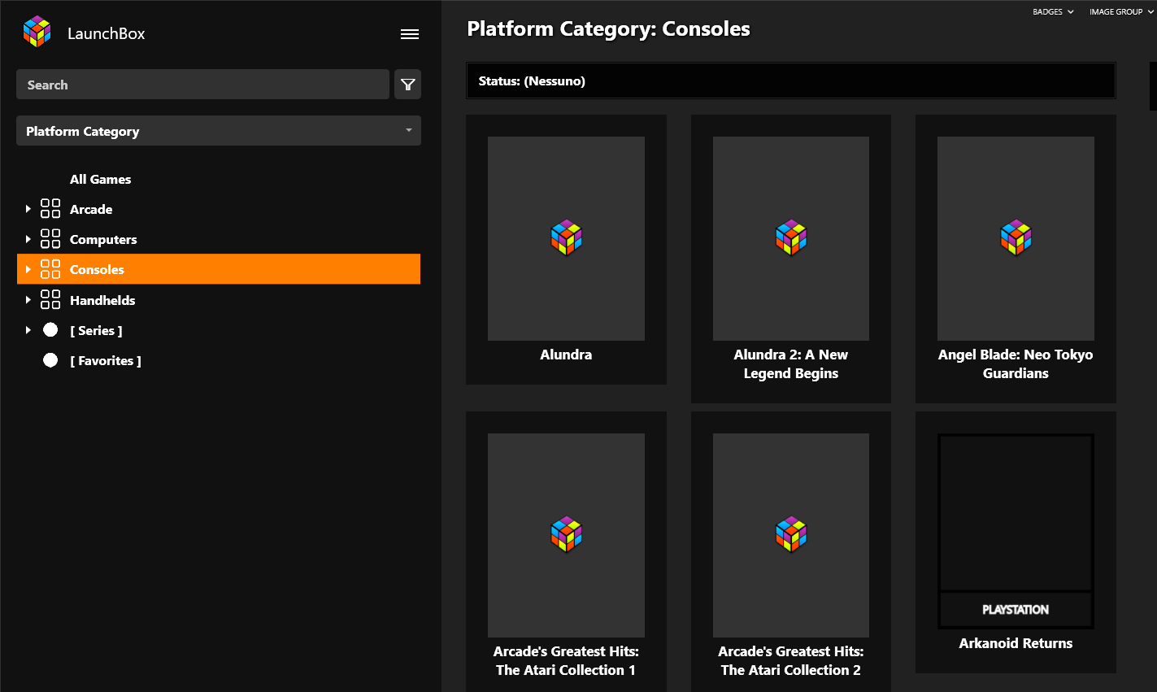Click the Consoles category grid icon

(x=50, y=269)
